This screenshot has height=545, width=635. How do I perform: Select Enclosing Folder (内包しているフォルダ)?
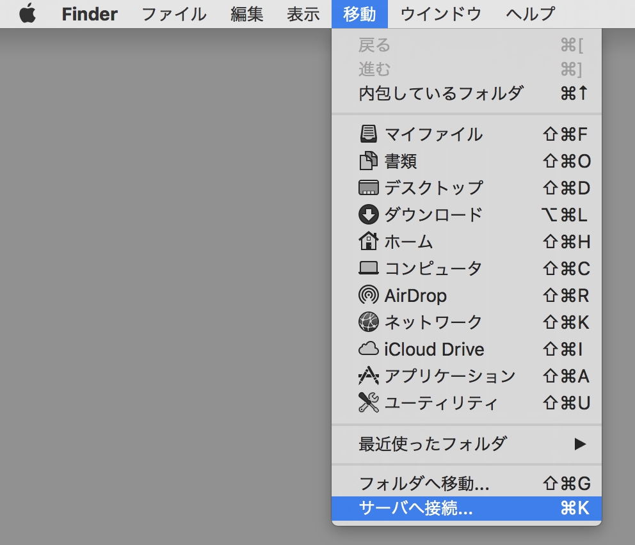[441, 93]
